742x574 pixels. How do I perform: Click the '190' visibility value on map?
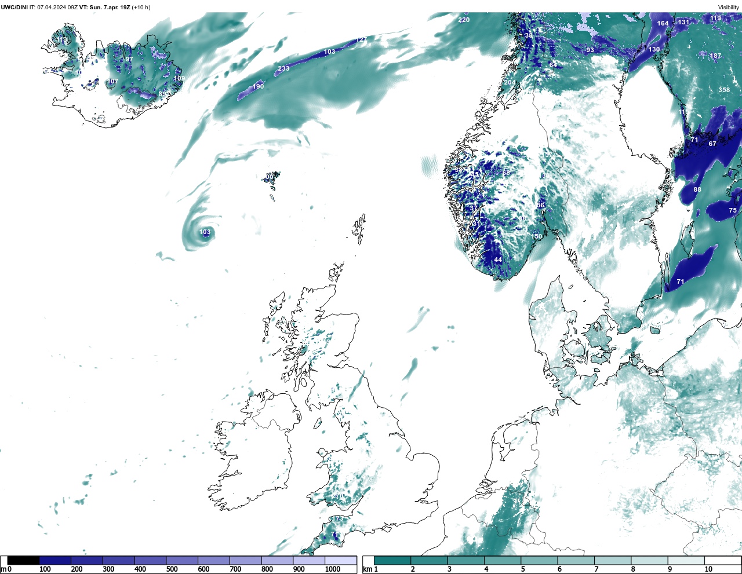(258, 86)
